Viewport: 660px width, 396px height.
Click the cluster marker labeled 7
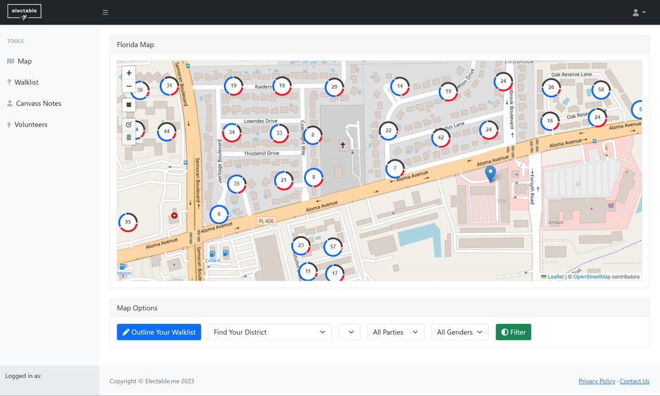coord(395,168)
